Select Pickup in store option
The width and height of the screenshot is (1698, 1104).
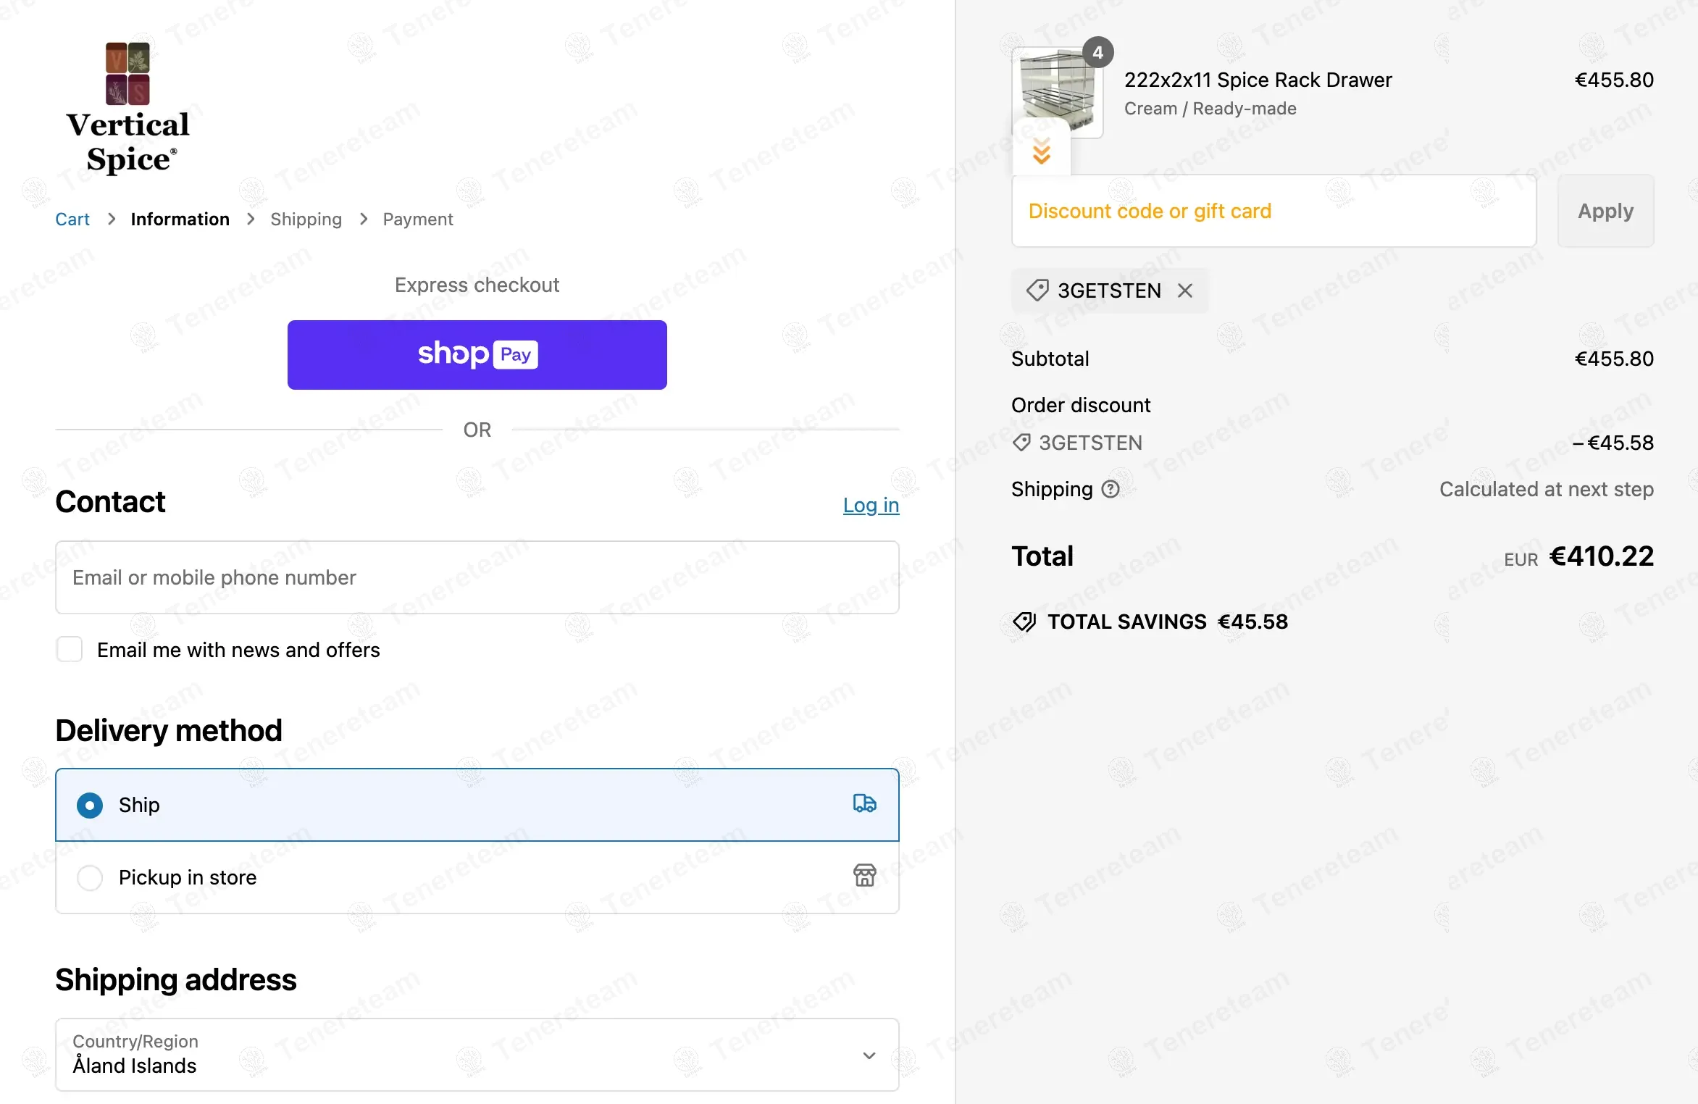click(90, 877)
